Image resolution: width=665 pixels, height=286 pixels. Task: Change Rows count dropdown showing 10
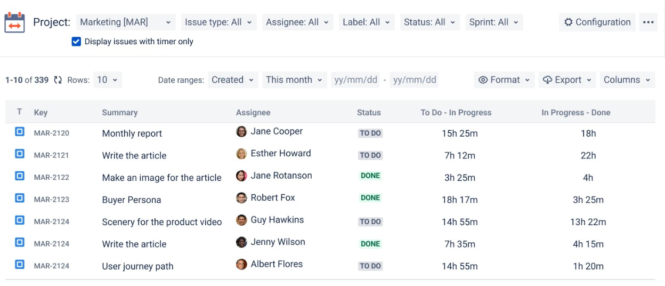[x=108, y=80]
